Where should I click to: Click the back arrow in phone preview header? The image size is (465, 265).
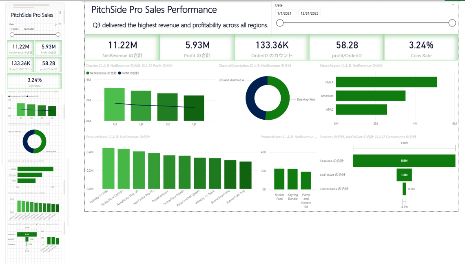9,6
